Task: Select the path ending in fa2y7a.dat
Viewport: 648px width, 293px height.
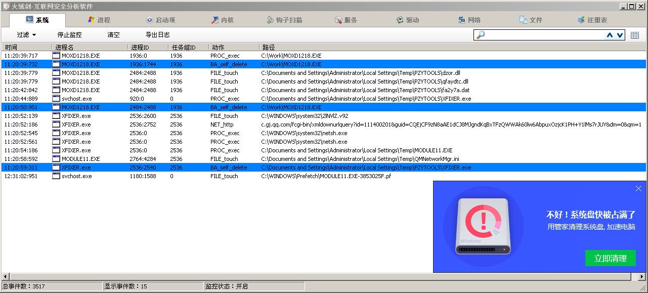Action: coord(365,90)
